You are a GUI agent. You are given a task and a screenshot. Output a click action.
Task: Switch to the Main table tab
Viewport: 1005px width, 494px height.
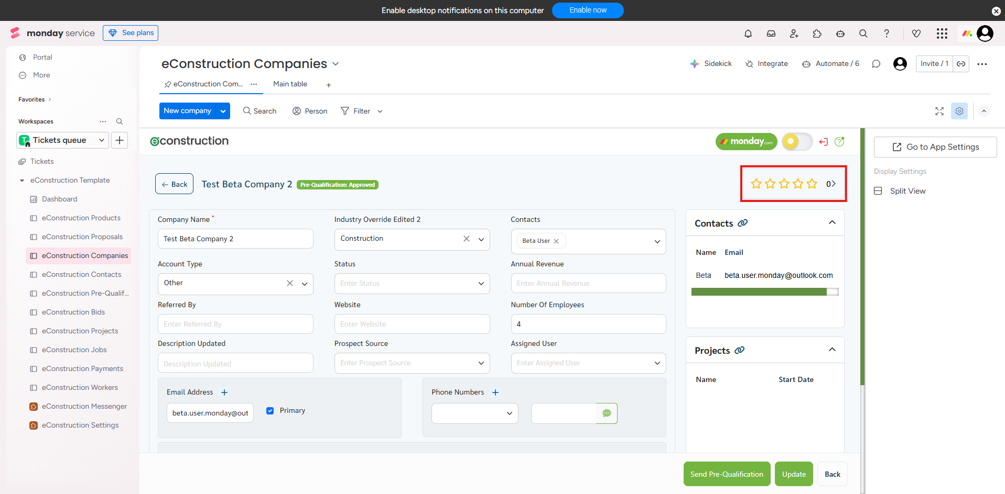(290, 84)
